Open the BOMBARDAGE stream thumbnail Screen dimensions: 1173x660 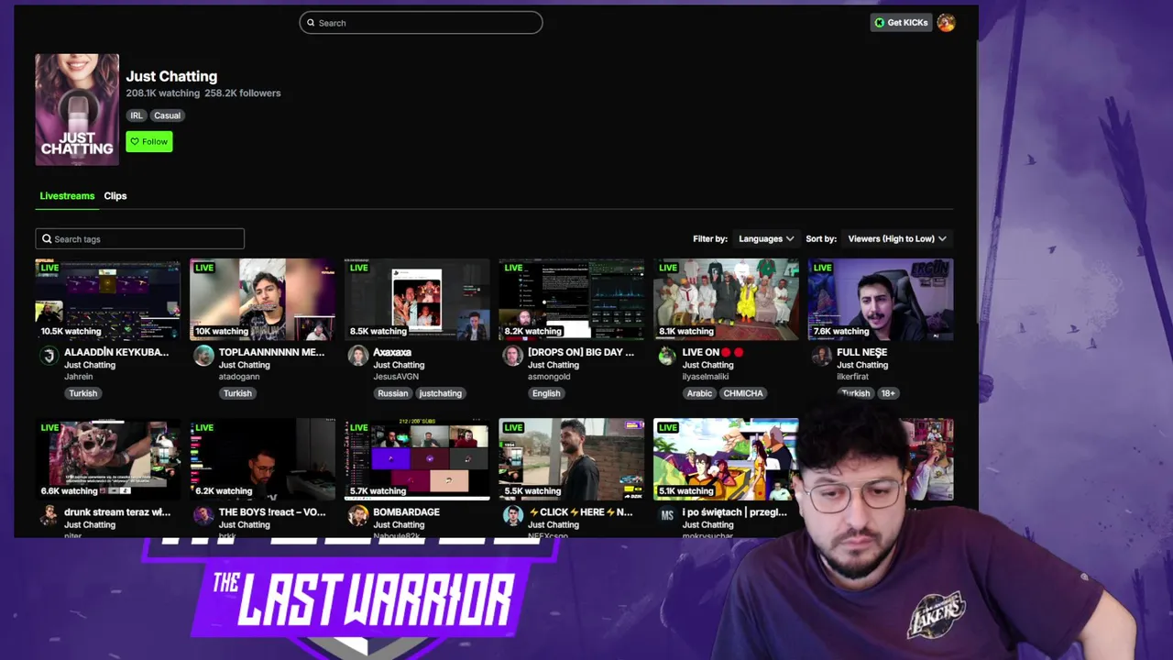pos(417,459)
